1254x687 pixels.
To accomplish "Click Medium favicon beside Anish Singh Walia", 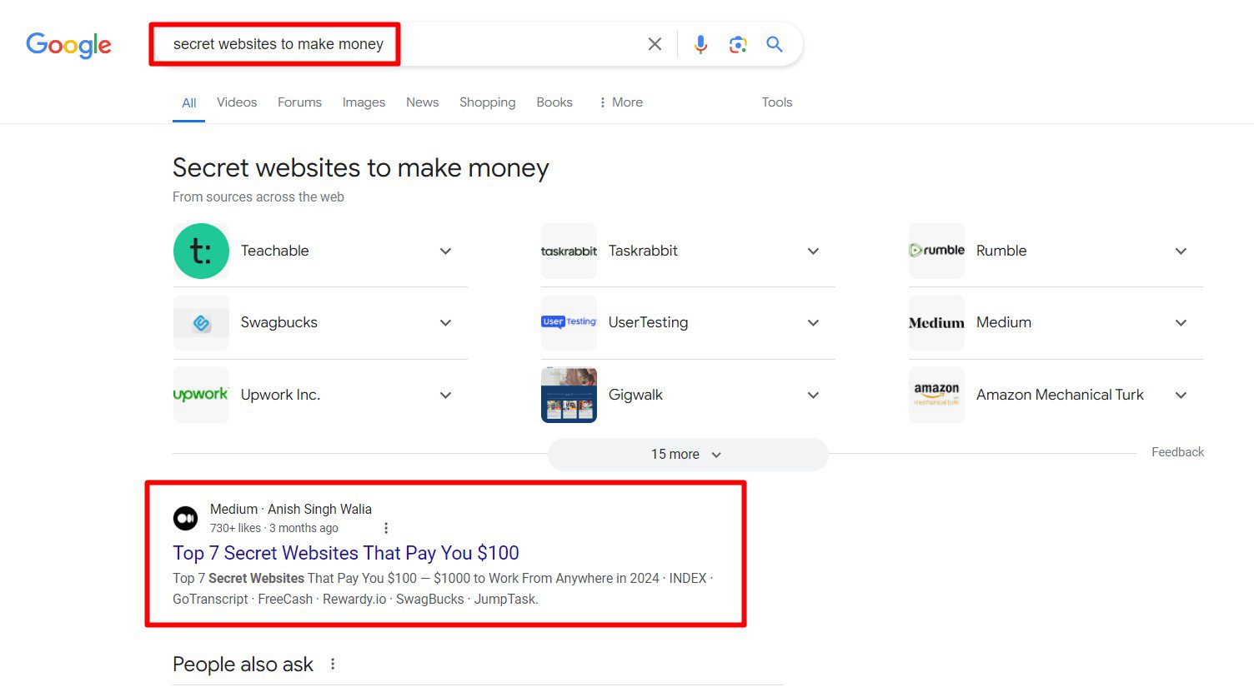I will pyautogui.click(x=185, y=518).
